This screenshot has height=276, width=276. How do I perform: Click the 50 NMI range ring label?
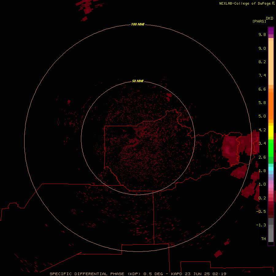(138, 81)
